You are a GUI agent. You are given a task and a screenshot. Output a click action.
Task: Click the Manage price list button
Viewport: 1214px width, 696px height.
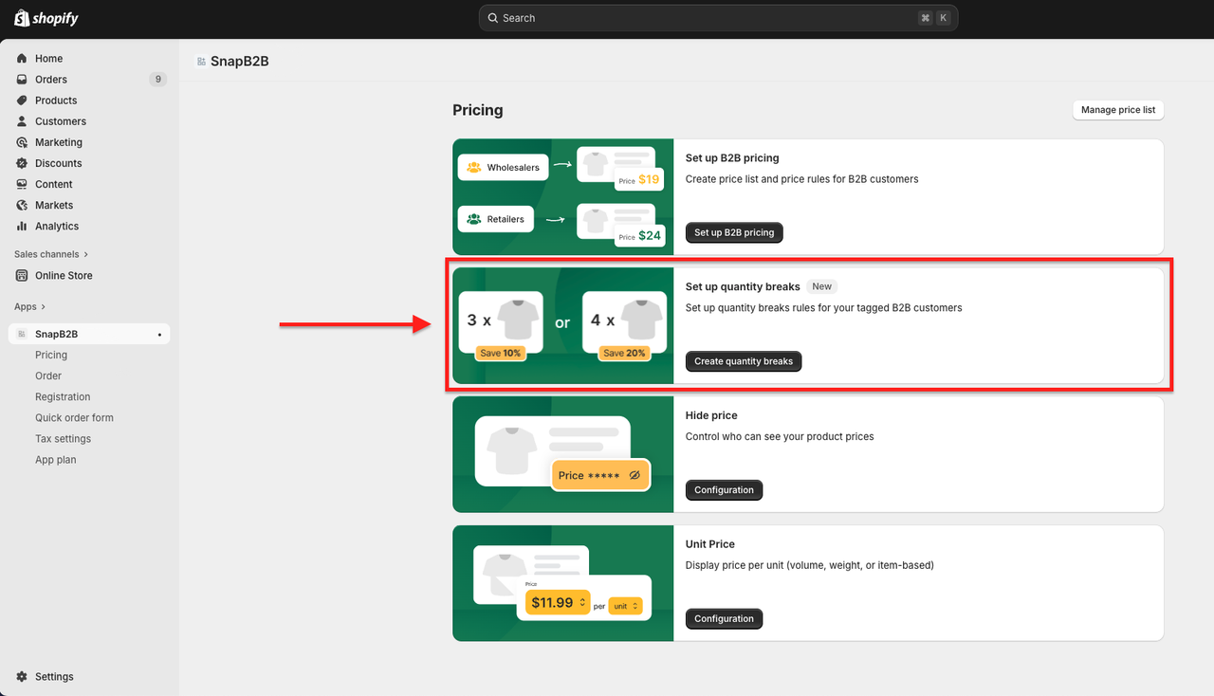tap(1118, 110)
